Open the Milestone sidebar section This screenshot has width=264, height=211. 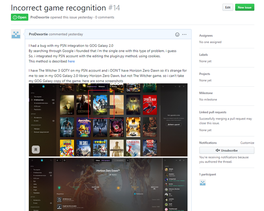[x=206, y=93]
